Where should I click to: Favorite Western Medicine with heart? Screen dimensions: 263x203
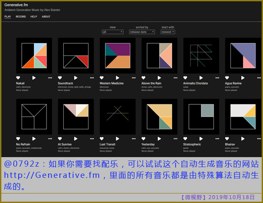pos(102,78)
